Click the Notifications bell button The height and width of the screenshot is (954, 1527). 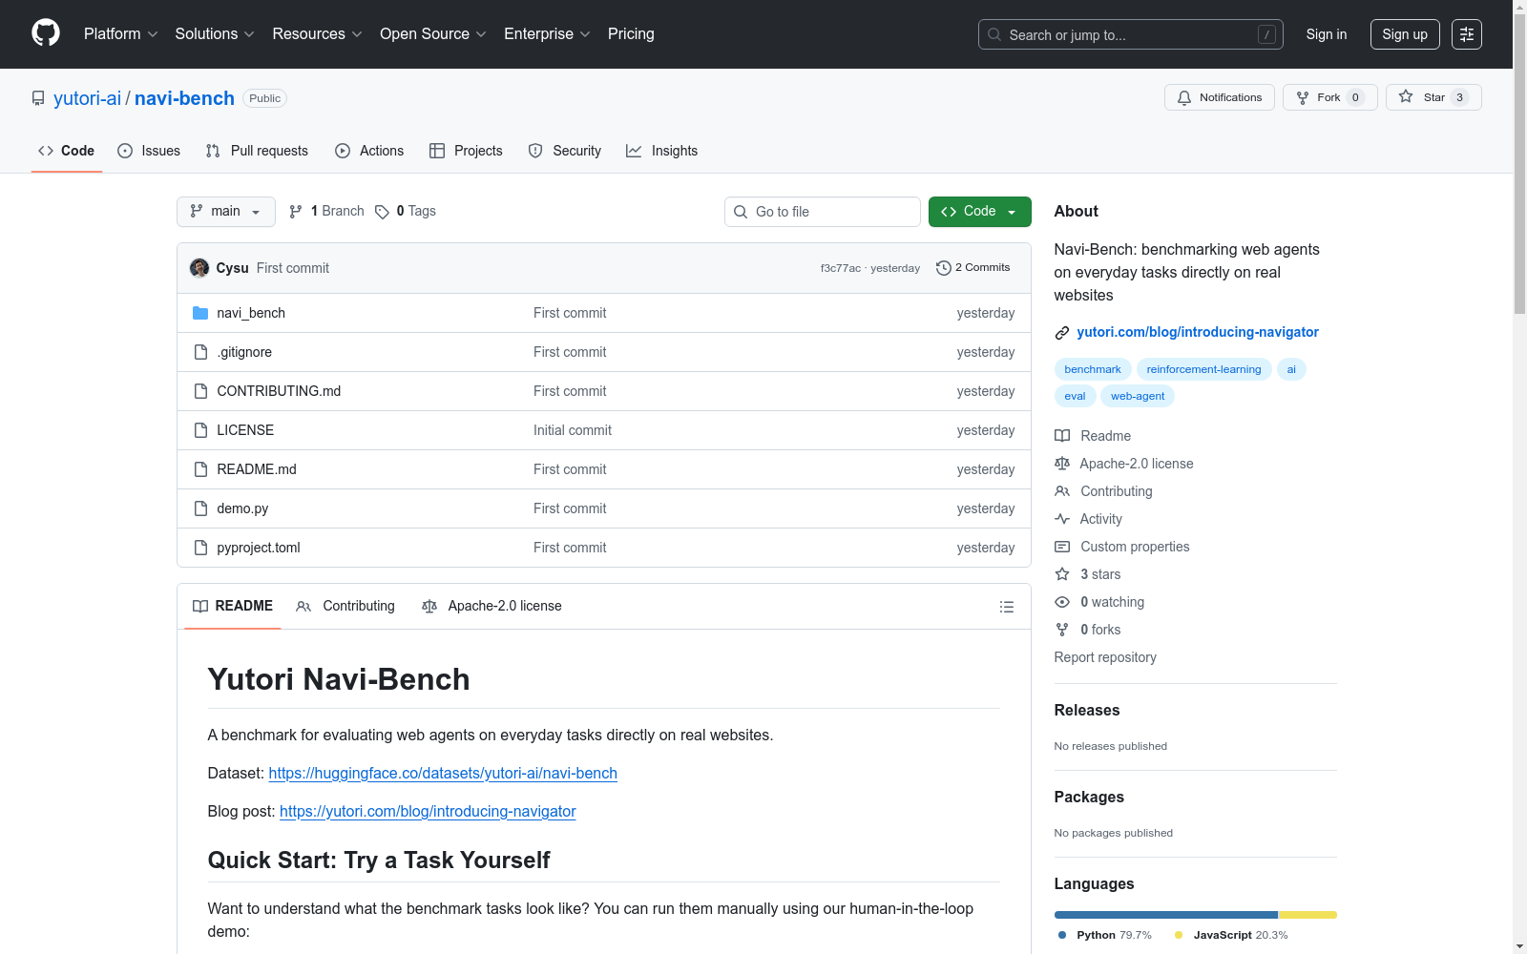[x=1220, y=97]
